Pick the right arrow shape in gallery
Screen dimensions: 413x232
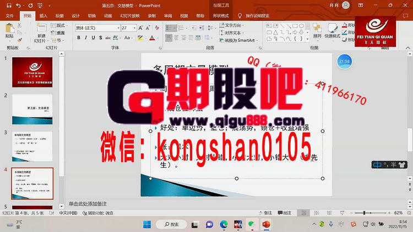[295, 32]
